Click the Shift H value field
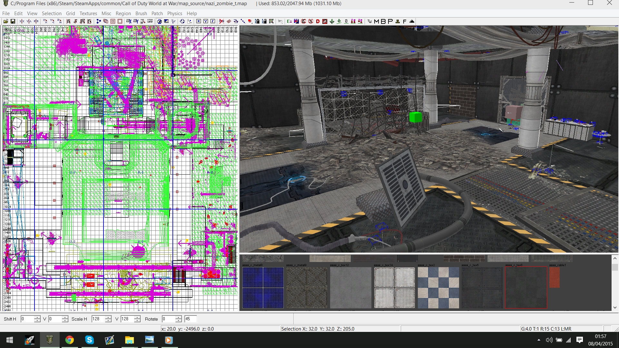619x348 pixels. [x=27, y=319]
